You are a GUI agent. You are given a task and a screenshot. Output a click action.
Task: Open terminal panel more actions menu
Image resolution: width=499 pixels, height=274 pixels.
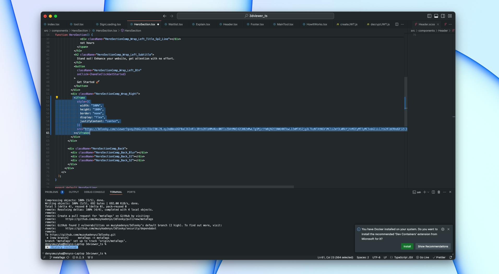pos(444,192)
